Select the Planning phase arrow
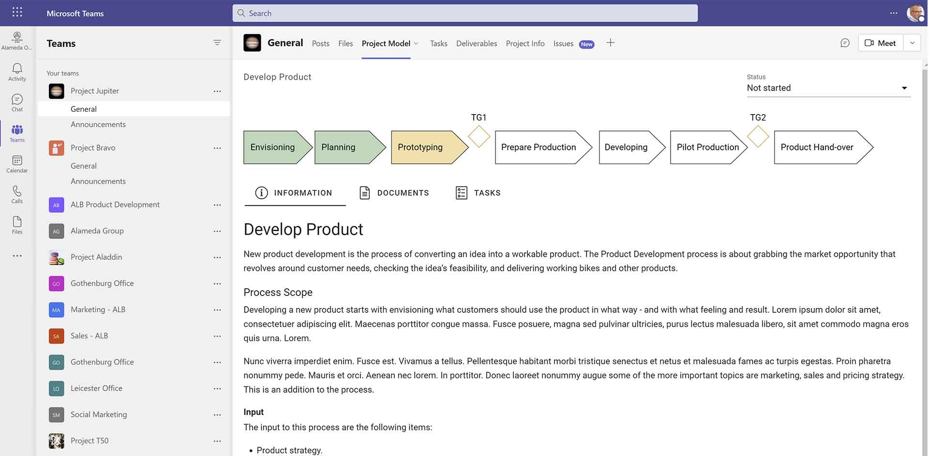The image size is (929, 456). tap(350, 147)
